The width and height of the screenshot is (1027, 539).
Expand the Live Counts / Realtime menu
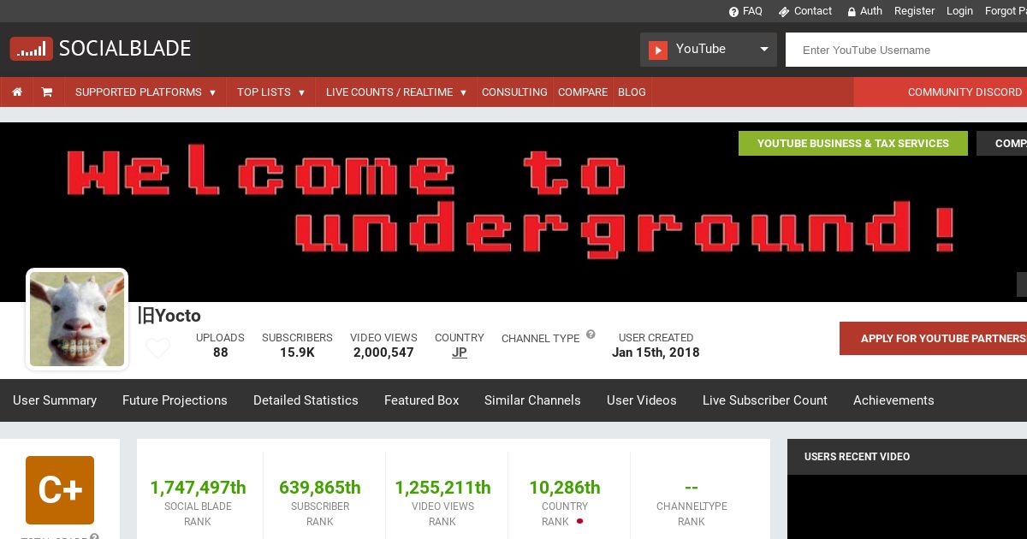tap(396, 92)
